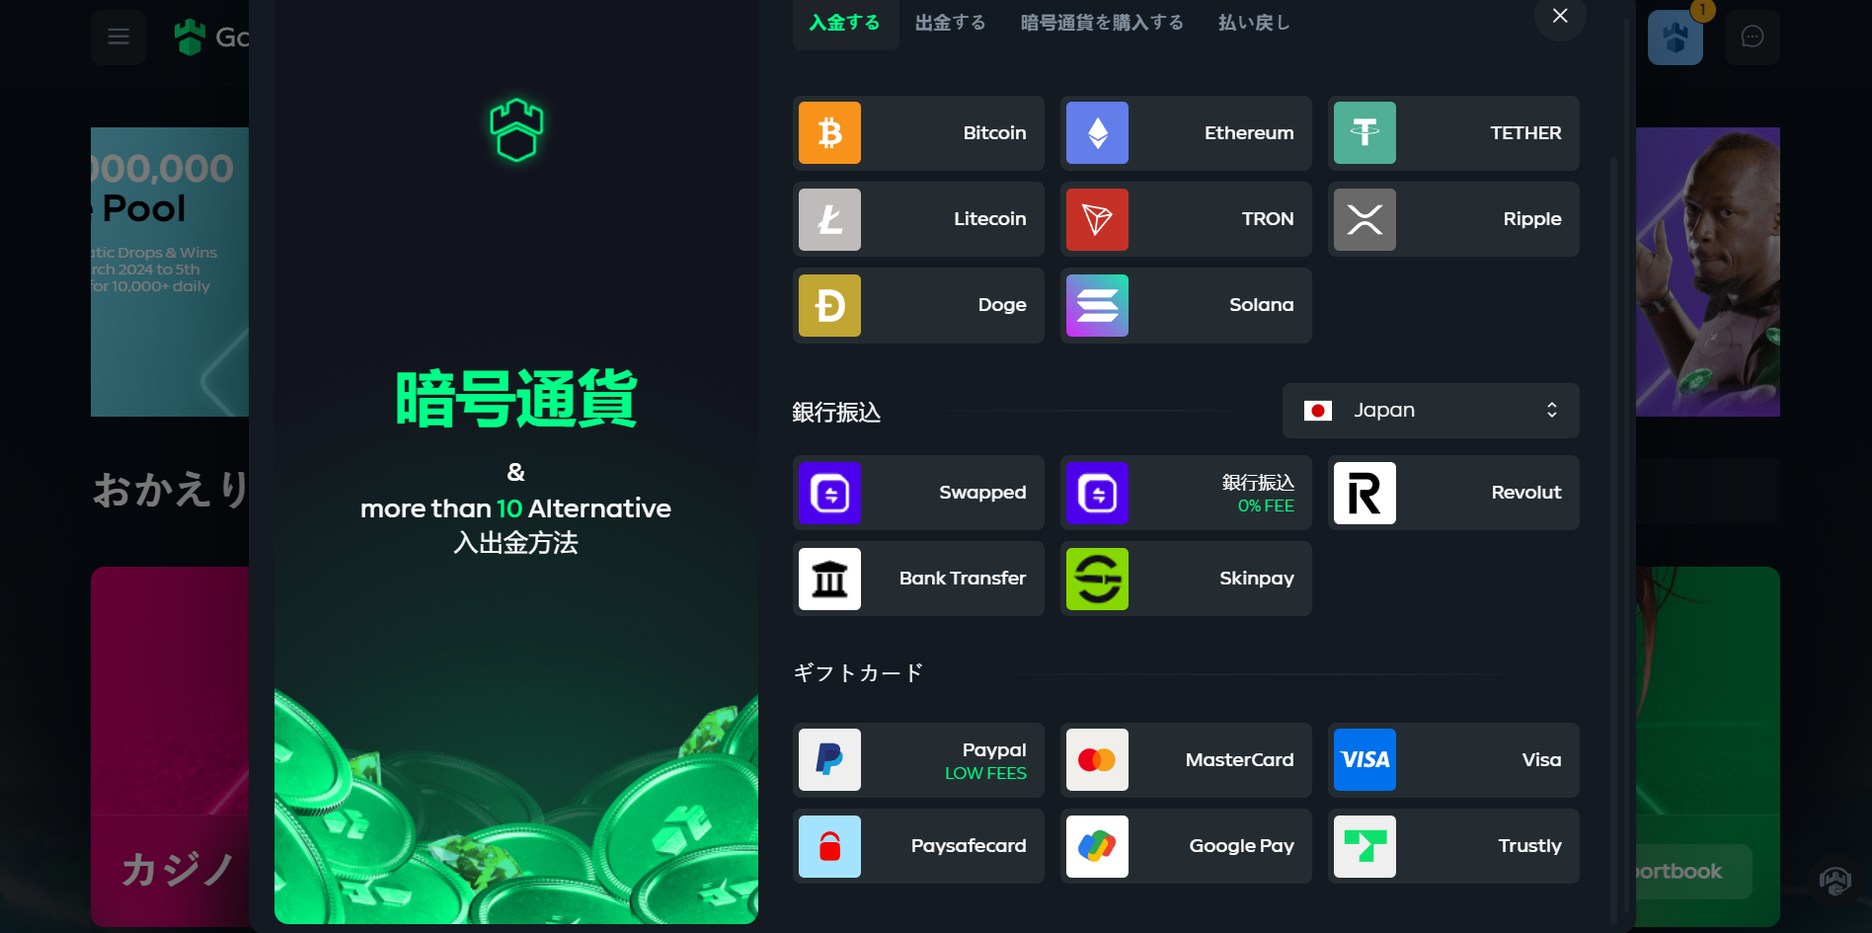Choose the Bank Transfer option
Viewport: 1872px width, 933px height.
tap(917, 579)
